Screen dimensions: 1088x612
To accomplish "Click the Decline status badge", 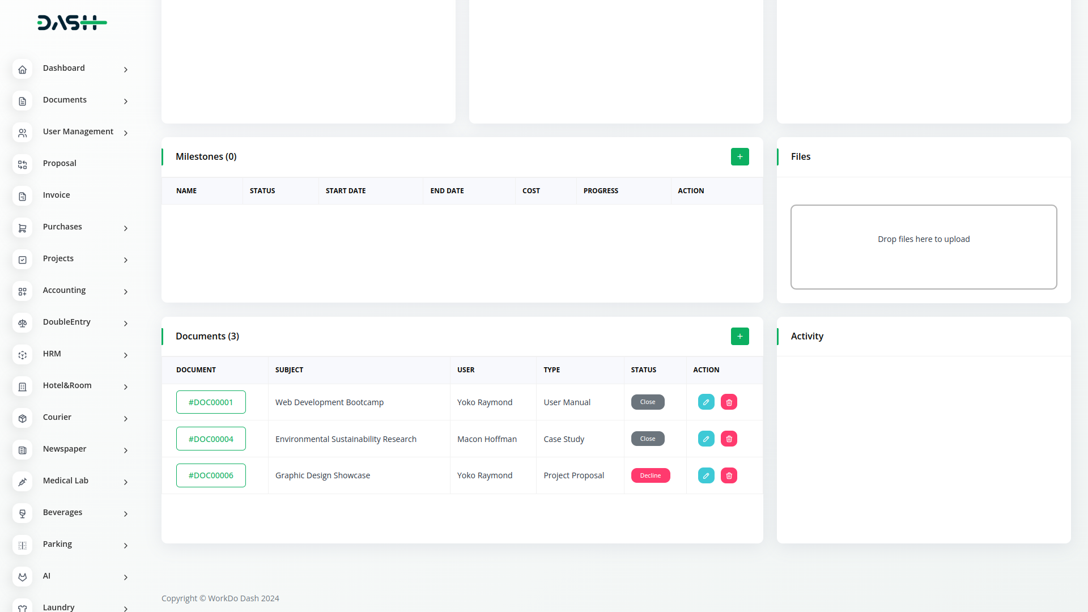I will pyautogui.click(x=651, y=476).
